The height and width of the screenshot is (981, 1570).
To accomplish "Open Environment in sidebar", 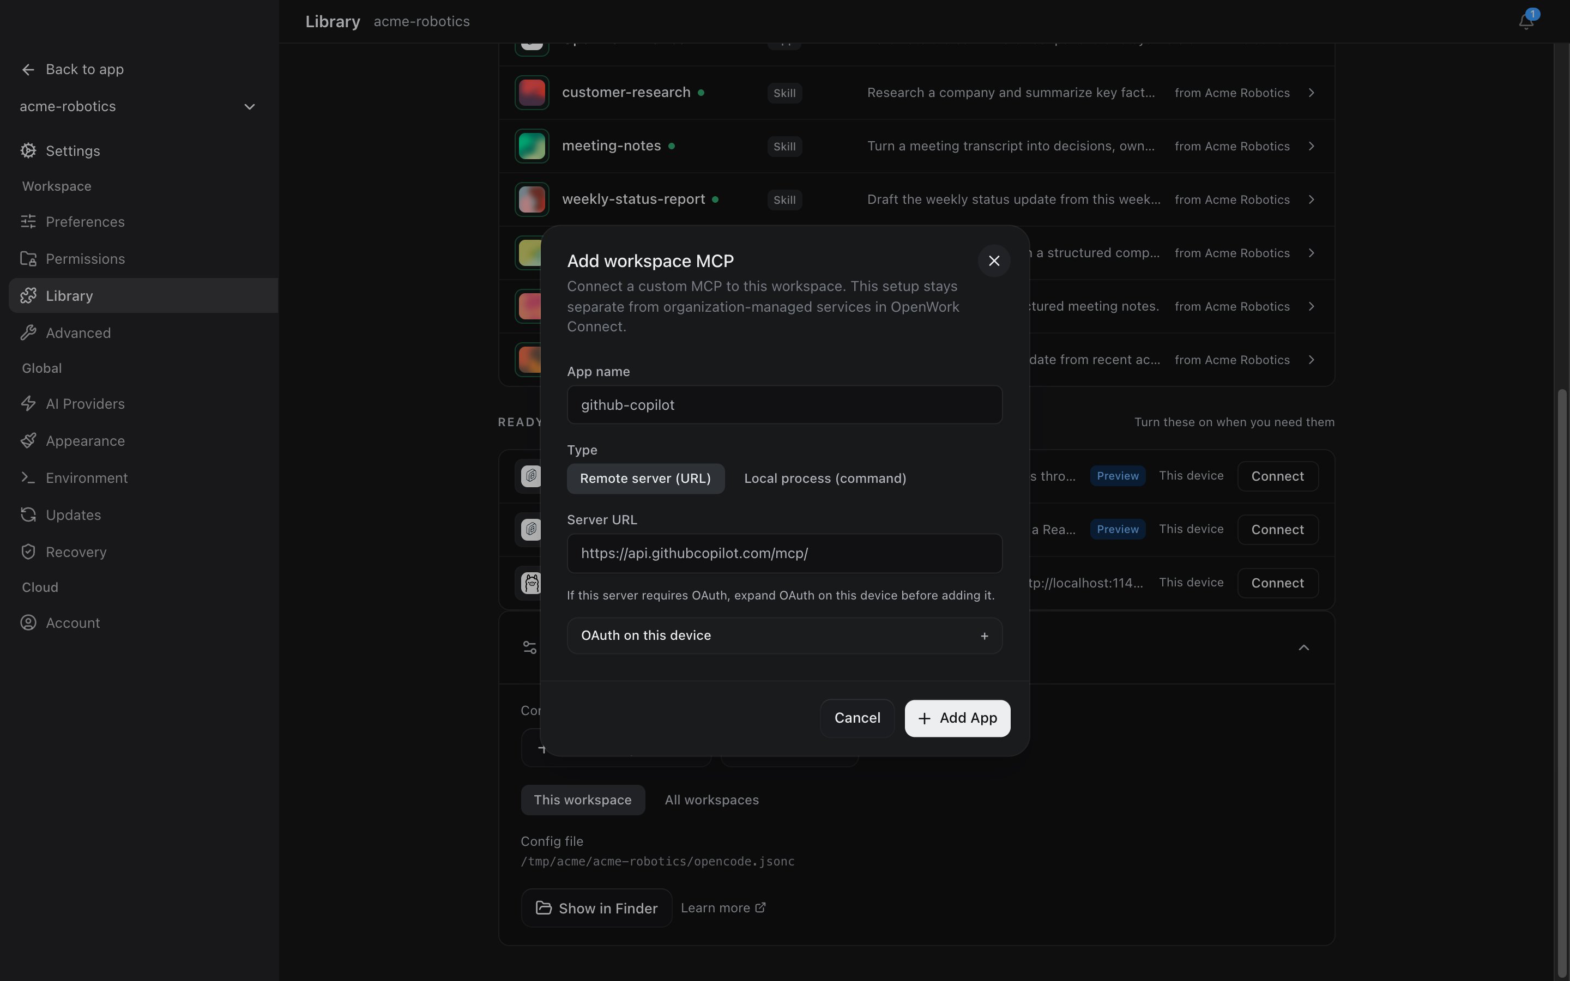I will 143,477.
